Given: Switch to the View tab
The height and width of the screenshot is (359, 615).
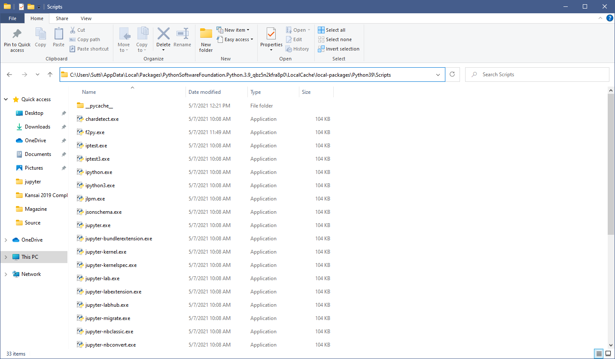Looking at the screenshot, I should click(86, 18).
